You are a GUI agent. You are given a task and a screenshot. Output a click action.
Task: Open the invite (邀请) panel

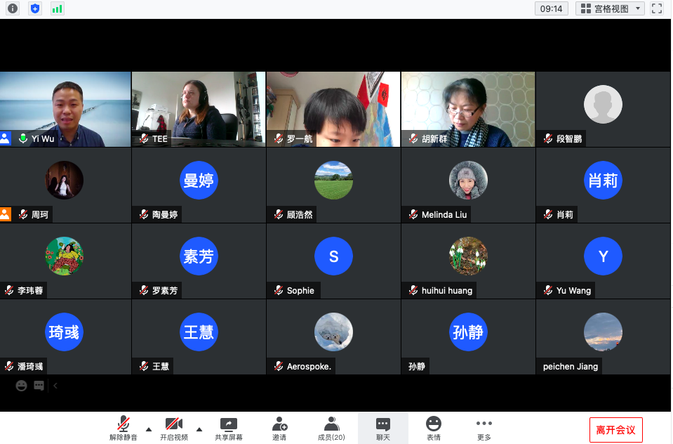279,429
